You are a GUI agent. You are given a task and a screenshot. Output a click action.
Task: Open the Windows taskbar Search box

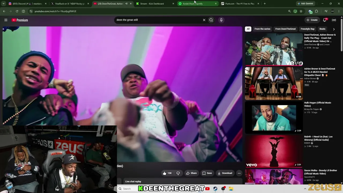[x=127, y=189]
